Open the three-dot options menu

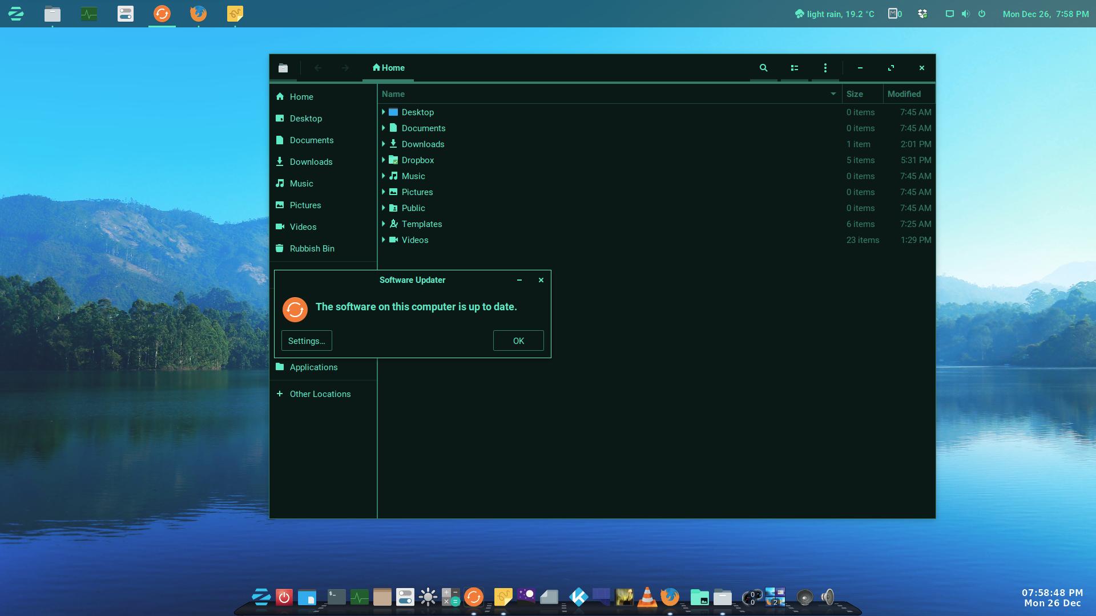click(825, 68)
